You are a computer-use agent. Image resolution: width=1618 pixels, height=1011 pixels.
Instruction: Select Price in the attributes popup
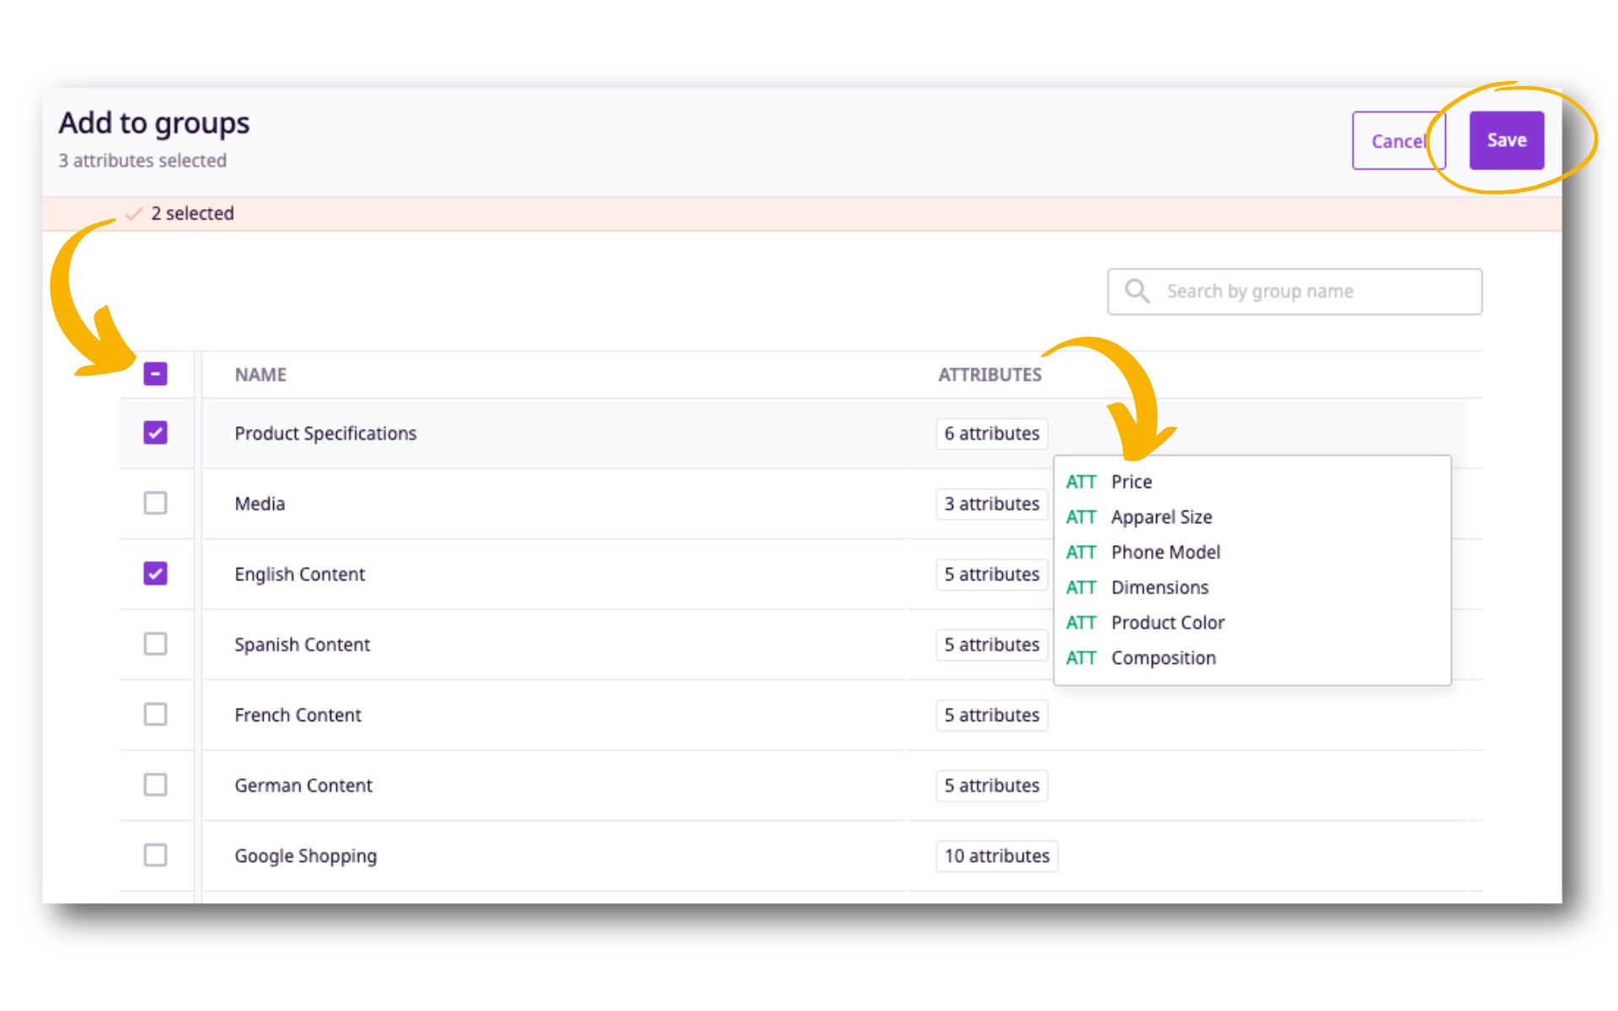click(x=1131, y=482)
